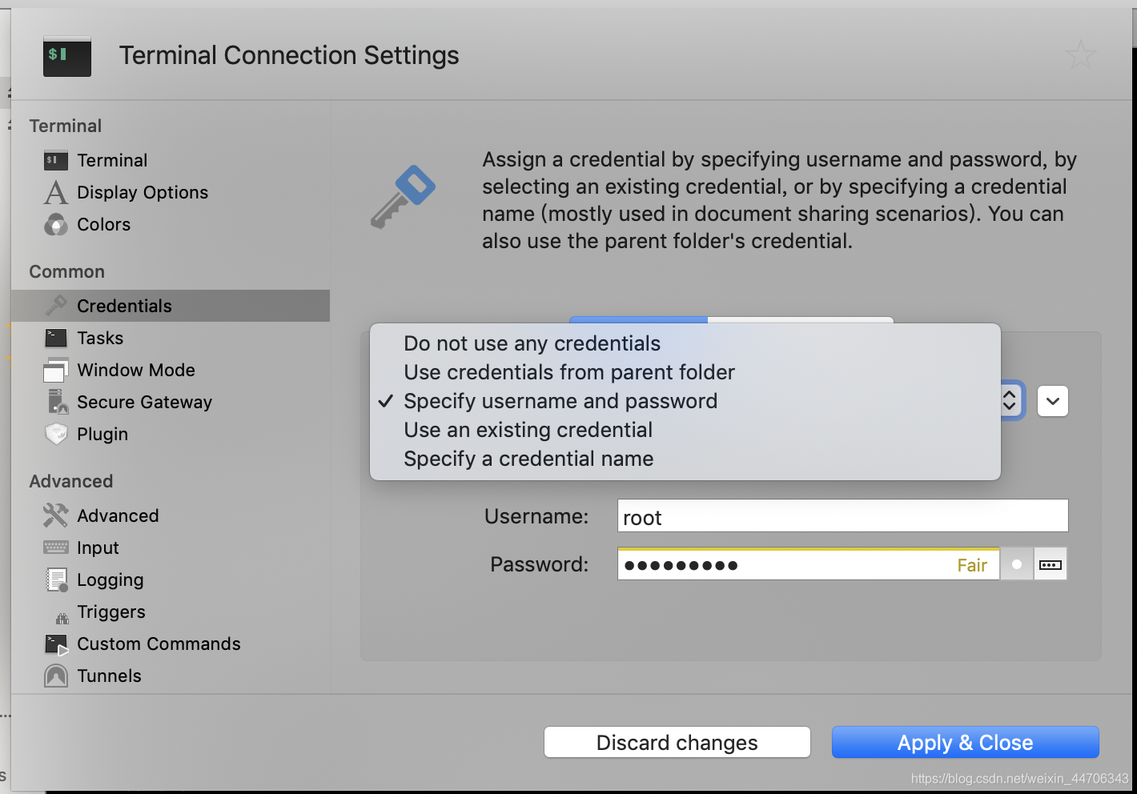
Task: Click the Logging document icon
Action: point(57,580)
